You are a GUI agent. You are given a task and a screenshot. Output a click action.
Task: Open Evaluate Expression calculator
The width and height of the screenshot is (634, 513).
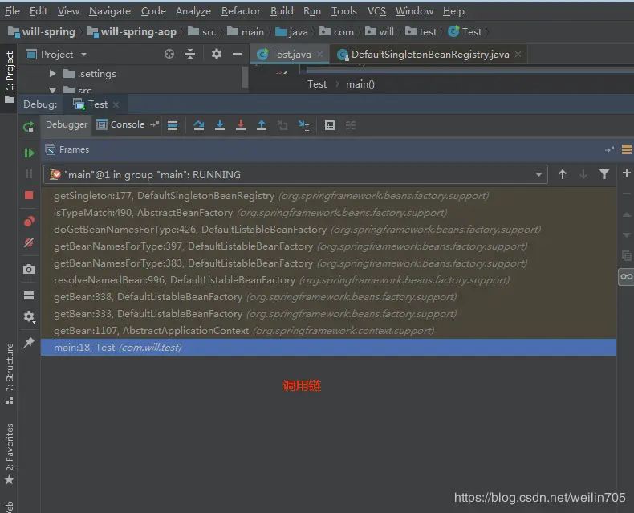330,125
